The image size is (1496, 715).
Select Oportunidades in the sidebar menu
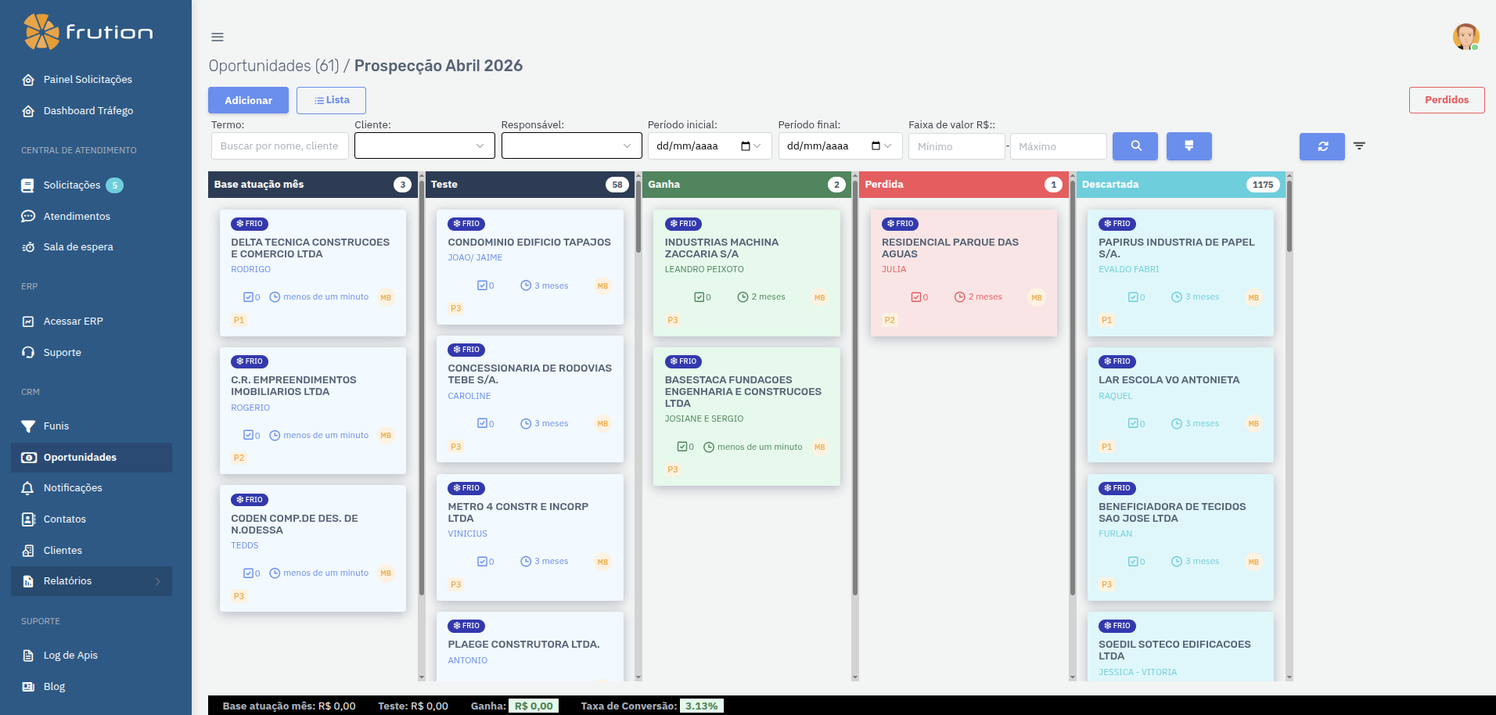click(79, 457)
